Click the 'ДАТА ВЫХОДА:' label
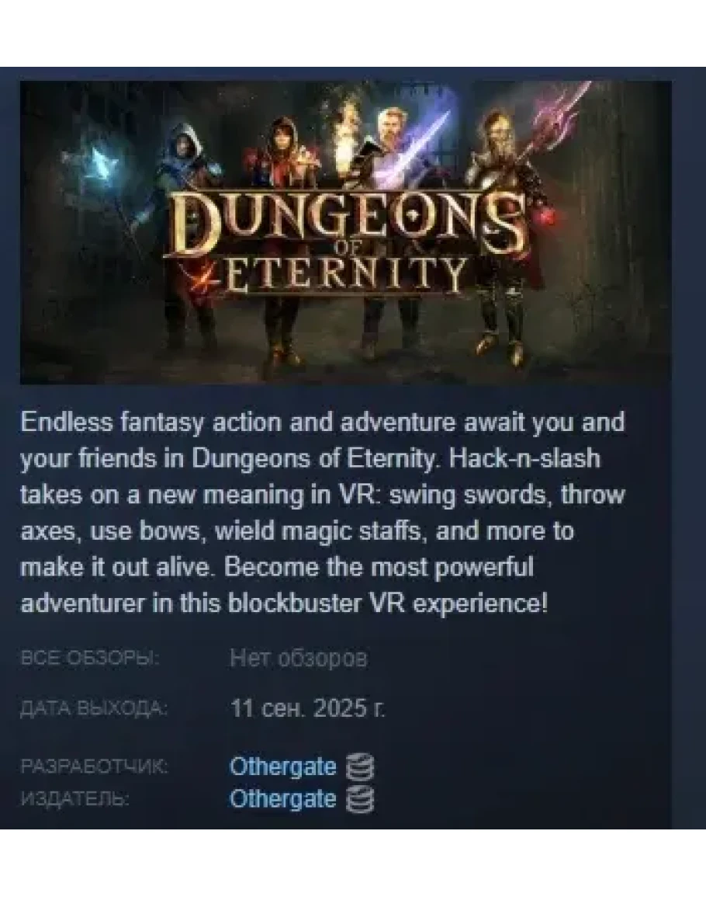Screen dimensions: 706x897 pos(94,709)
